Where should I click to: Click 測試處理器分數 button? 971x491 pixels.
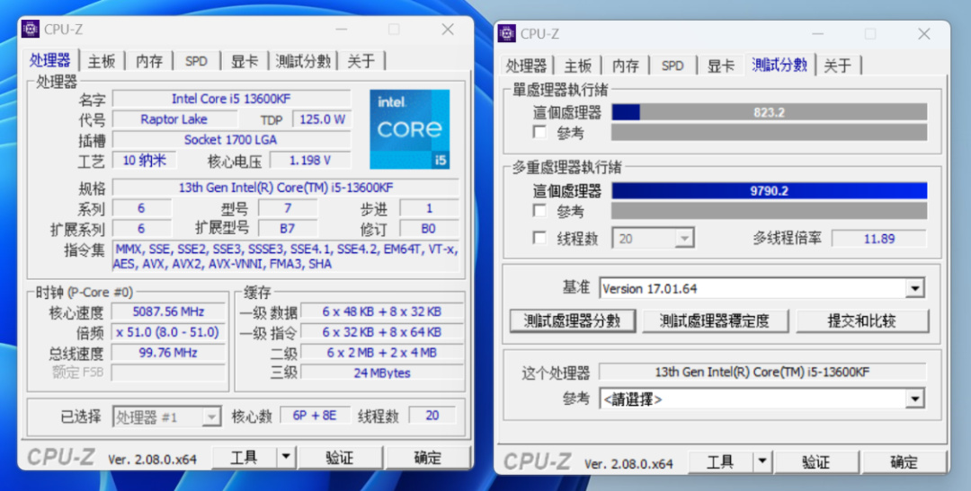(x=573, y=320)
